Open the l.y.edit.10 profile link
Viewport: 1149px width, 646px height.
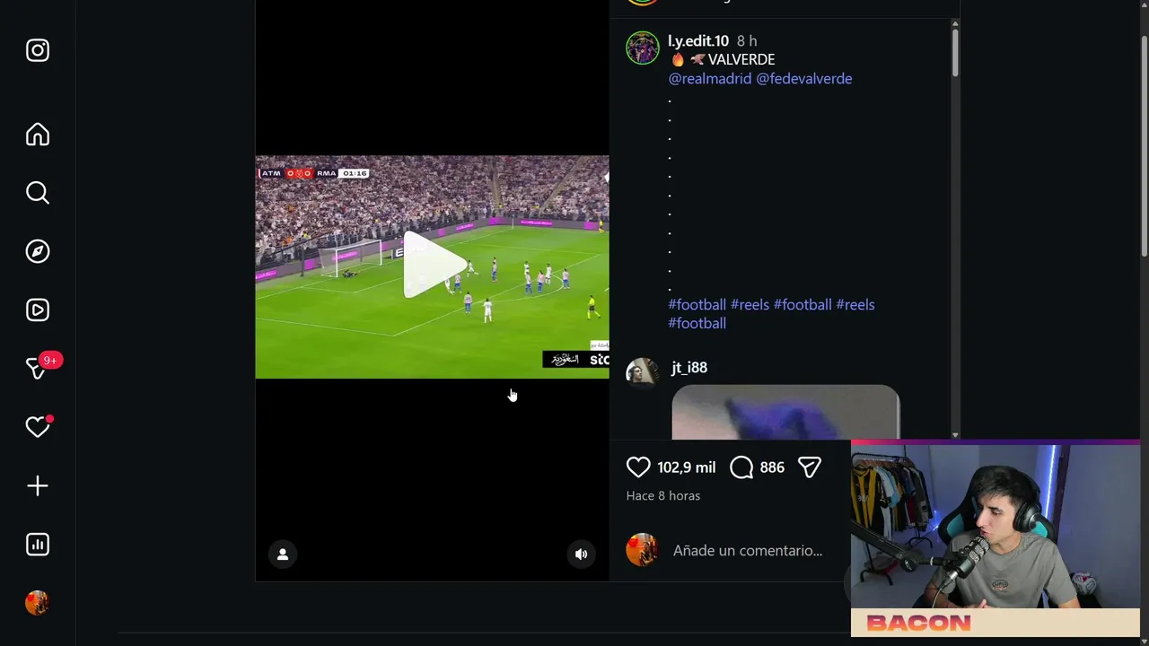pyautogui.click(x=698, y=41)
